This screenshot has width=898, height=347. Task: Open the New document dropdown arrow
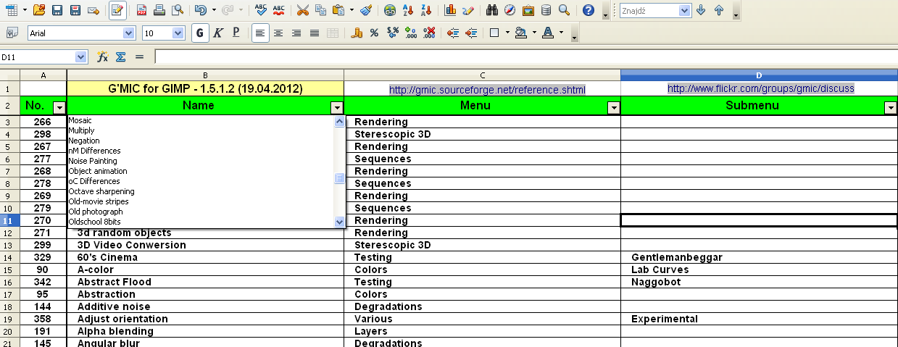click(24, 10)
